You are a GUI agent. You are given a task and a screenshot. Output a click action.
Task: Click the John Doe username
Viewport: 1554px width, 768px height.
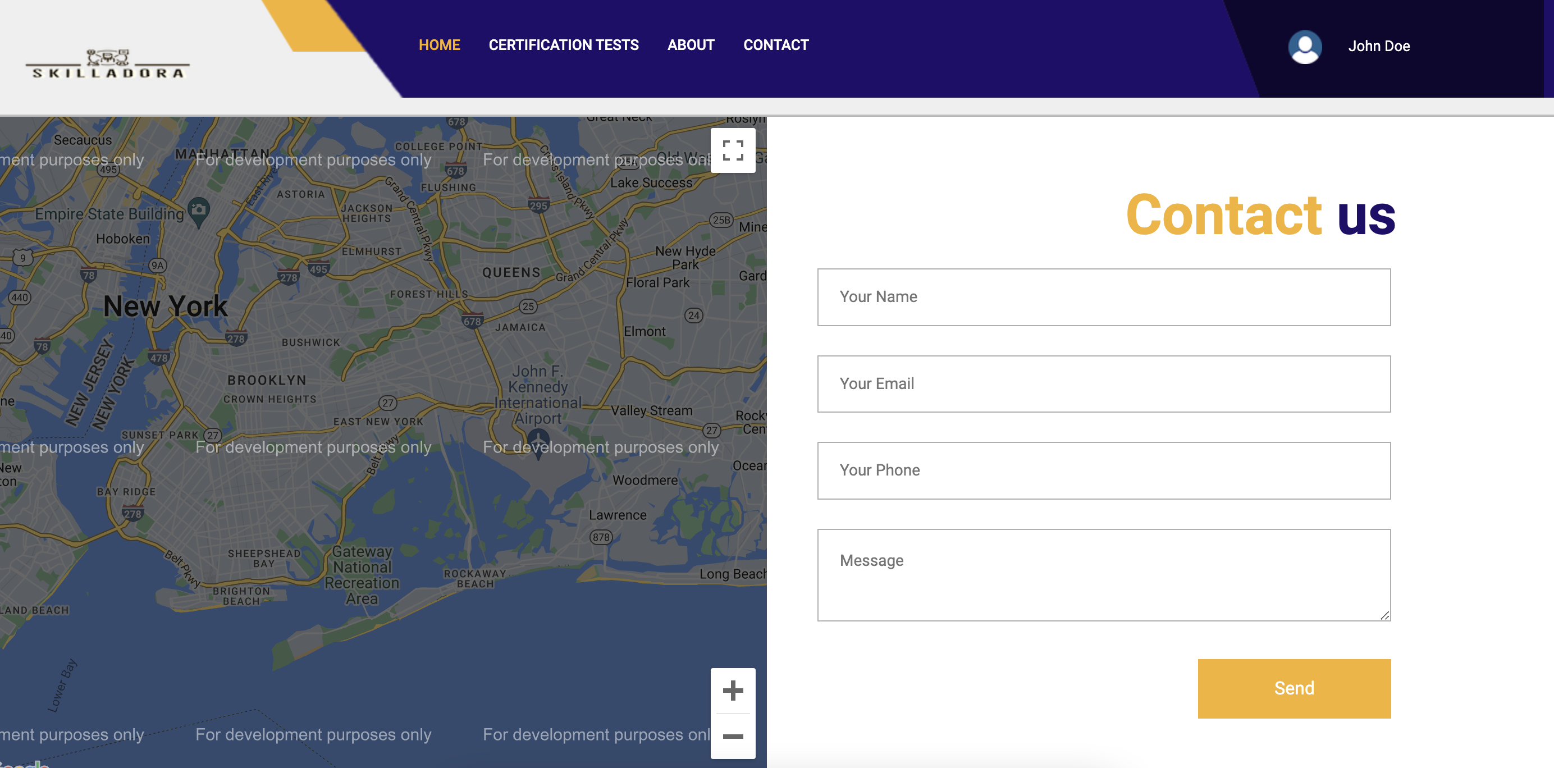pyautogui.click(x=1378, y=47)
